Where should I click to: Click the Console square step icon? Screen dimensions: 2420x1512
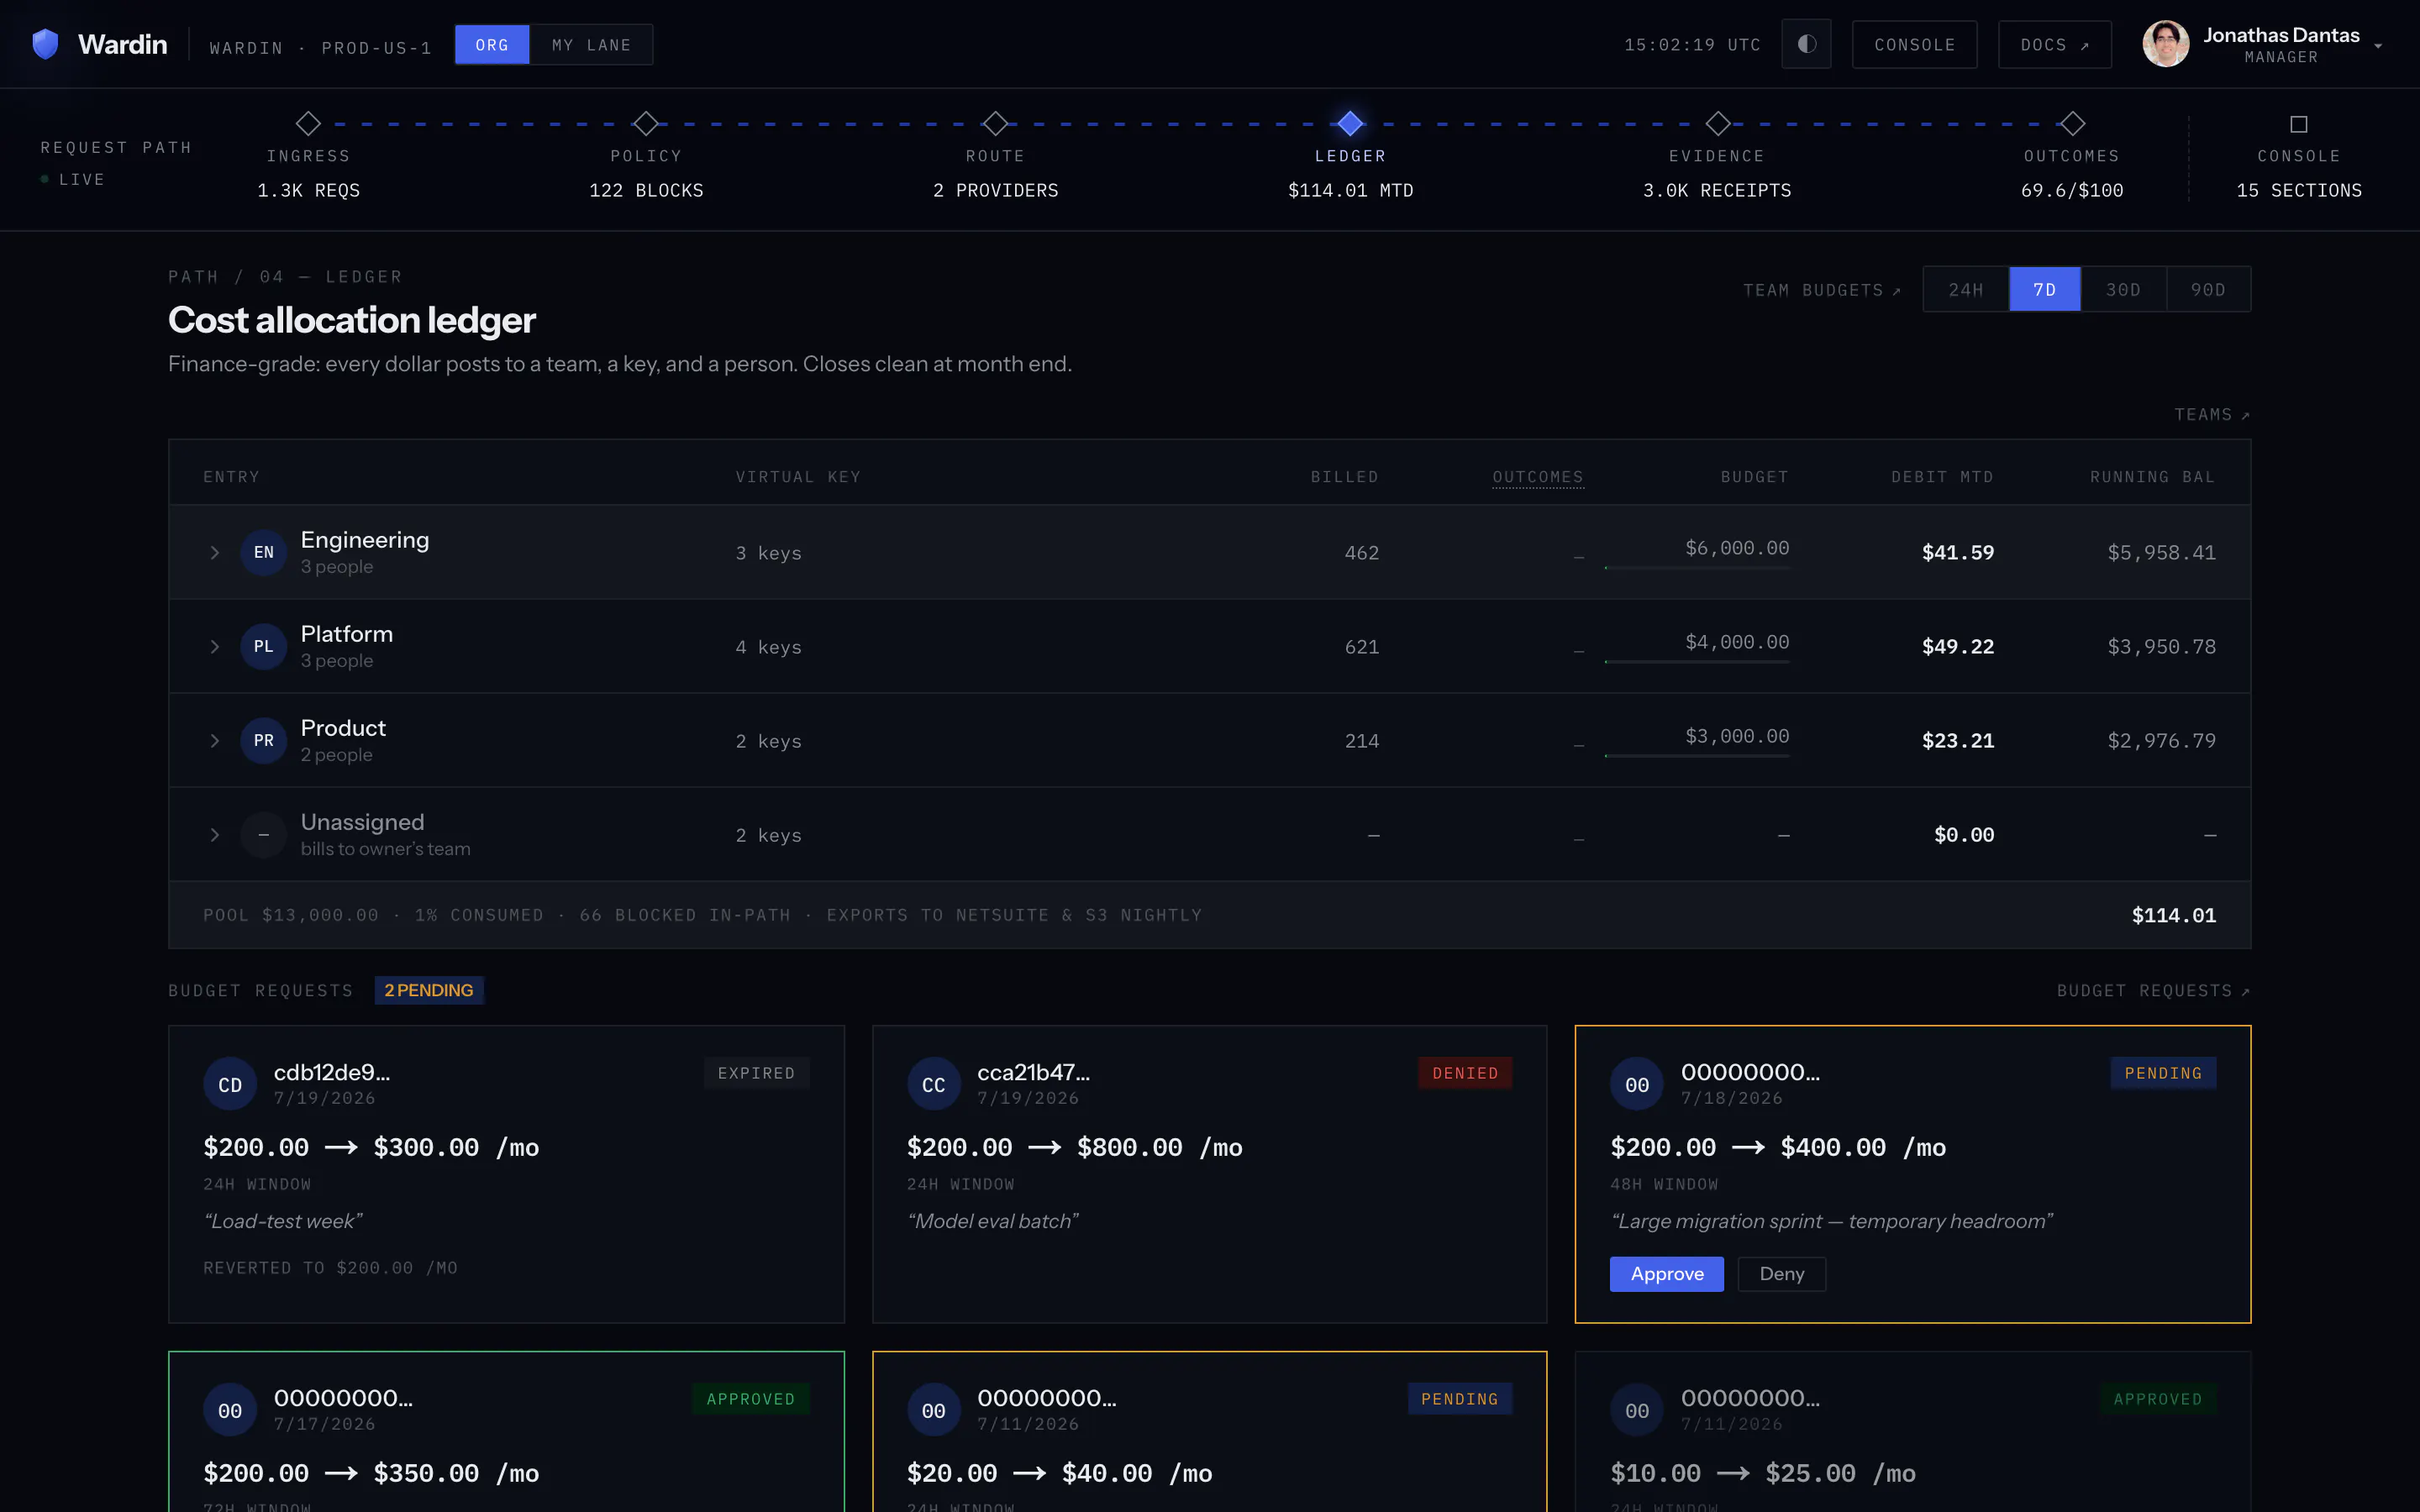(2299, 124)
